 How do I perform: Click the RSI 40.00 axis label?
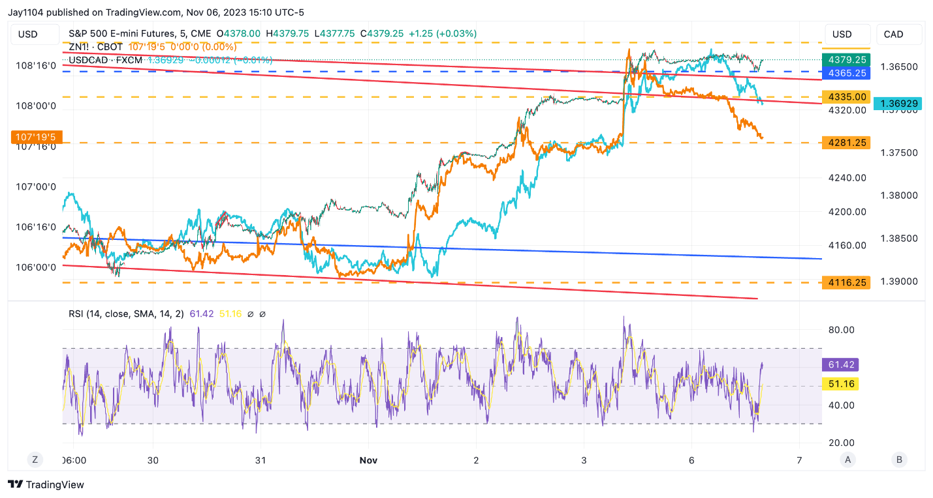841,405
